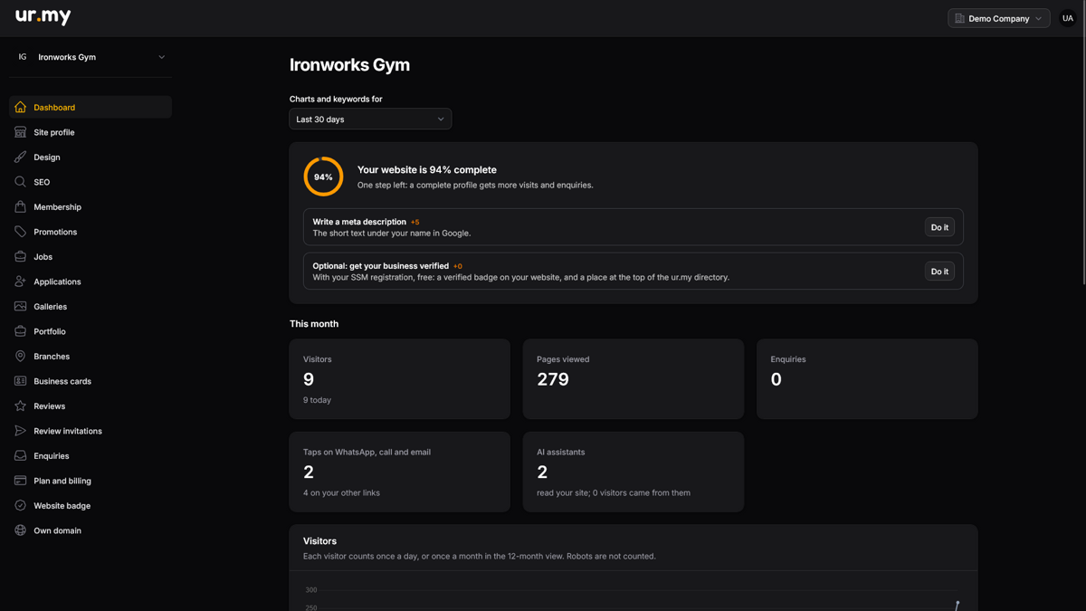Viewport: 1086px width, 611px height.
Task: Click the Design paintbrush icon
Action: pyautogui.click(x=20, y=157)
